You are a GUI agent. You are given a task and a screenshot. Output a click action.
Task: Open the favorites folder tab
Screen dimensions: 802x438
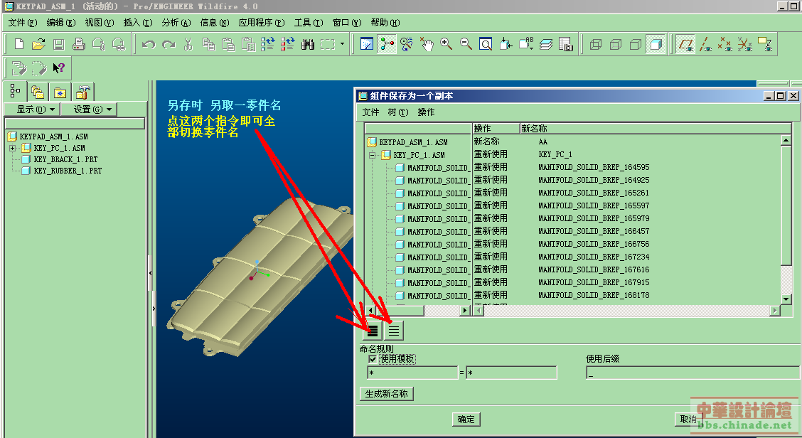point(60,92)
